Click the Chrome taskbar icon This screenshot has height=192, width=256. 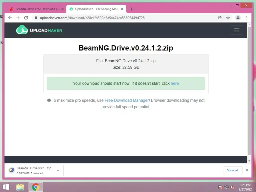(x=36, y=187)
